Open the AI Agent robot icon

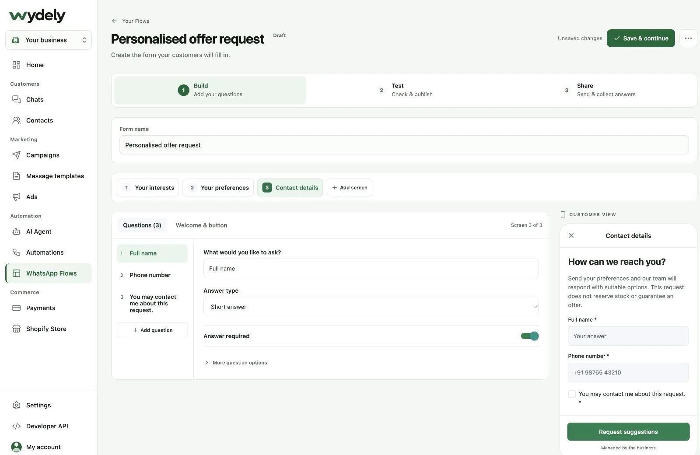click(17, 231)
